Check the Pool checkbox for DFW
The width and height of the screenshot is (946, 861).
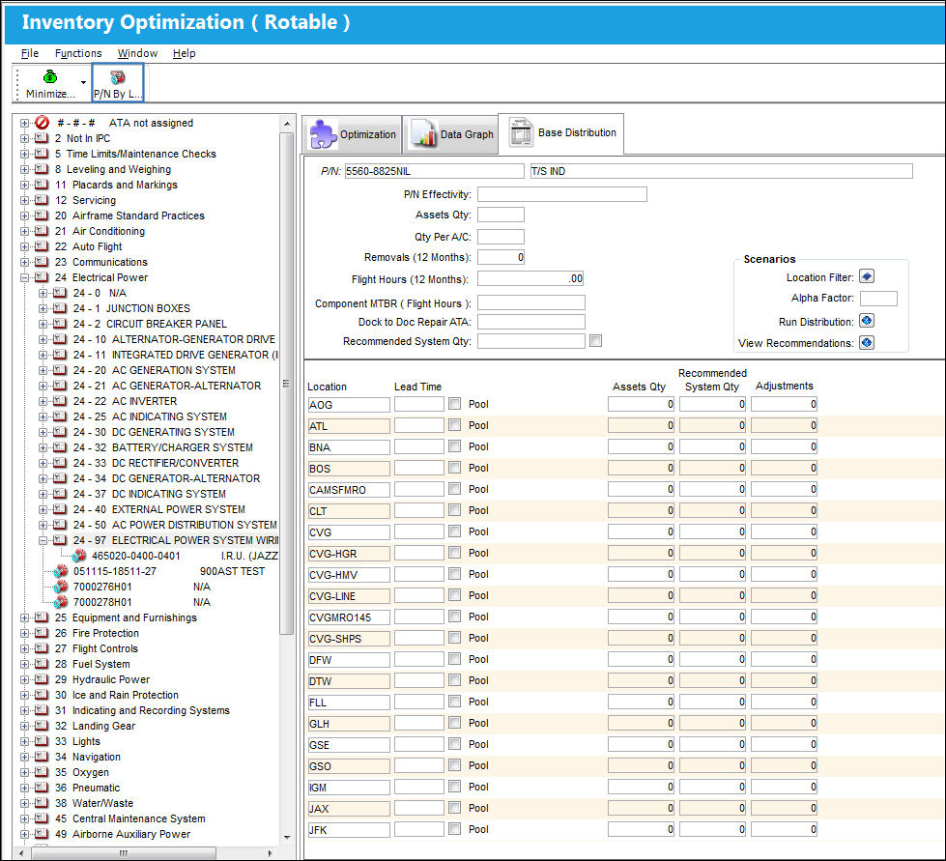coord(455,659)
